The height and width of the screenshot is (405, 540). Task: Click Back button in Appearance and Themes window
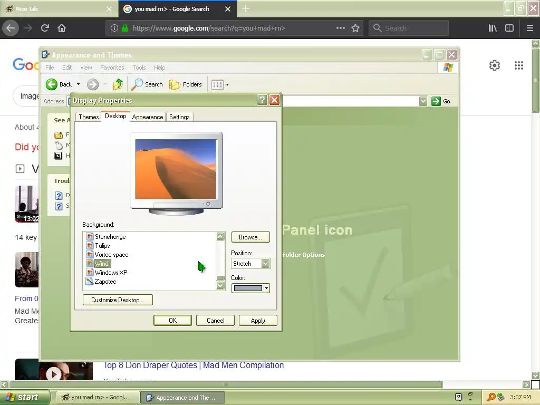59,84
